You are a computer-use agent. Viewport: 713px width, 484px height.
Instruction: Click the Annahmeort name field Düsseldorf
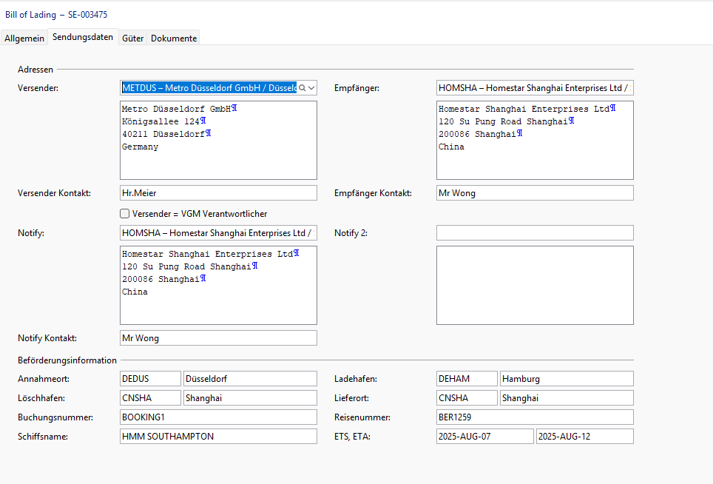pos(250,378)
